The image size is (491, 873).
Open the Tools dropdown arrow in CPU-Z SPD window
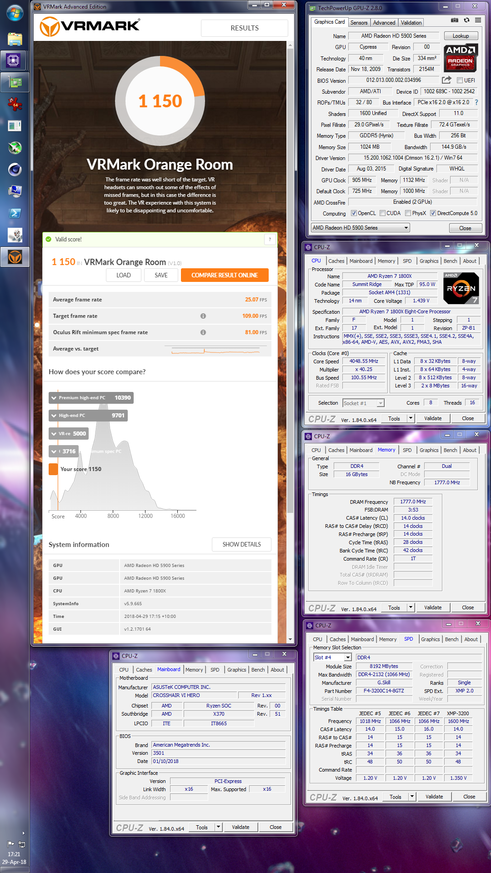pos(412,797)
